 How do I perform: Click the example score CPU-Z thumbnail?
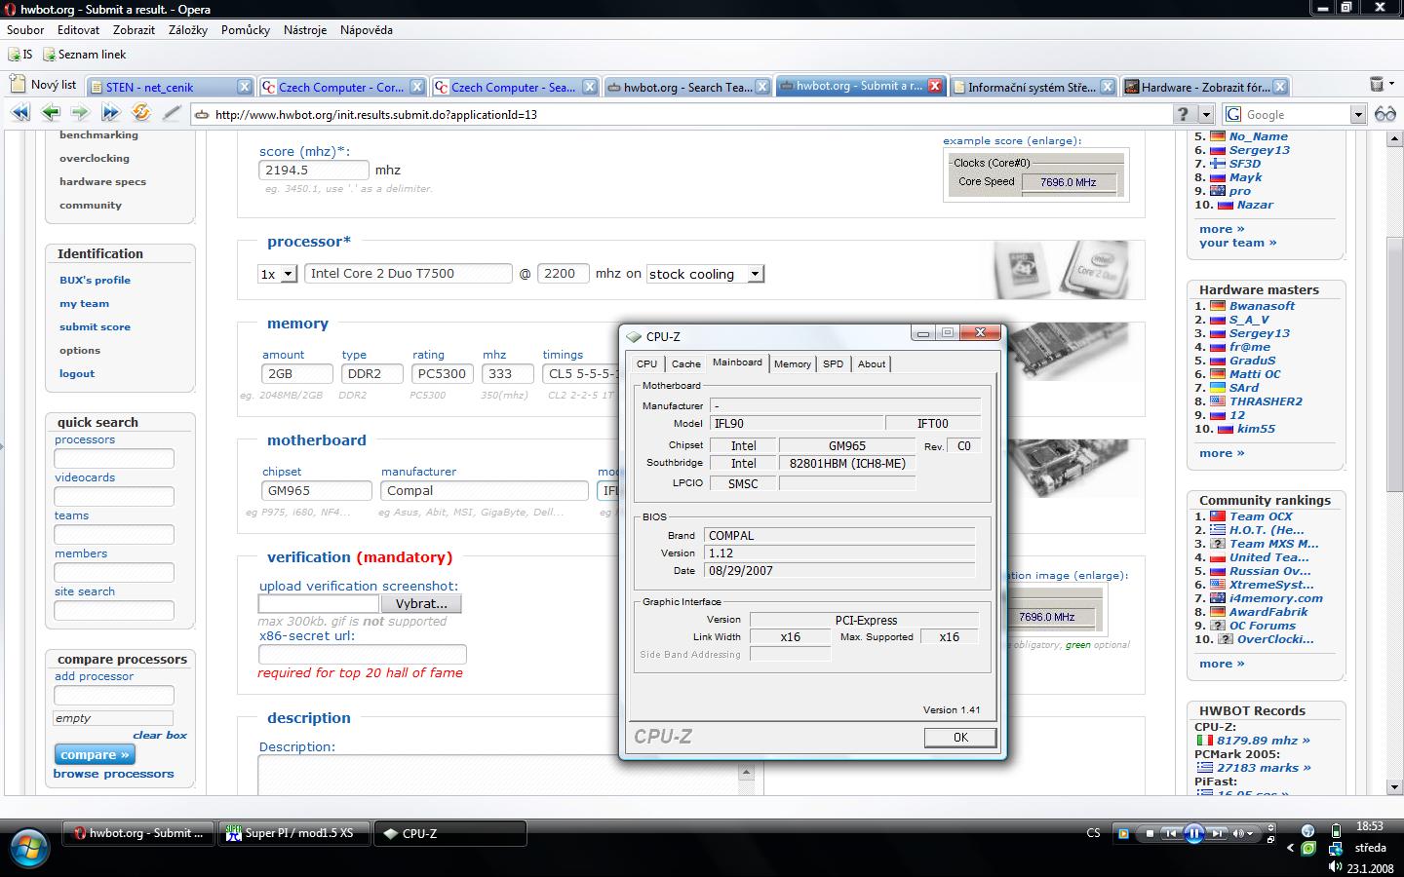(x=1035, y=174)
